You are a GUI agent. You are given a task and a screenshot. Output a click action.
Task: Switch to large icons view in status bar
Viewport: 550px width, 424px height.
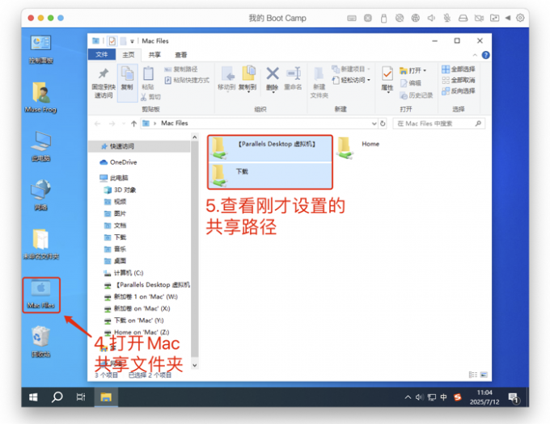484,375
